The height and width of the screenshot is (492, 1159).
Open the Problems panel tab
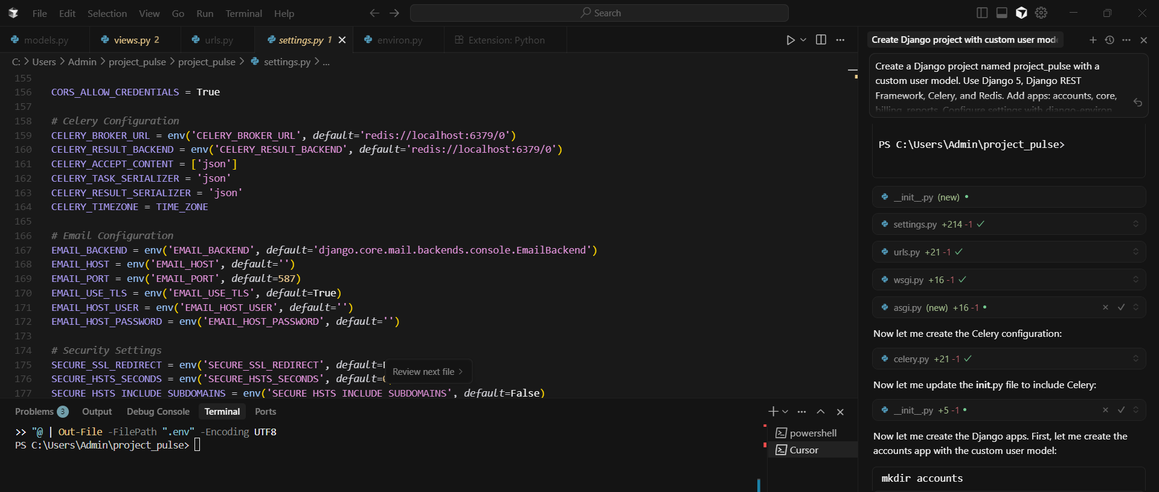[x=41, y=412]
